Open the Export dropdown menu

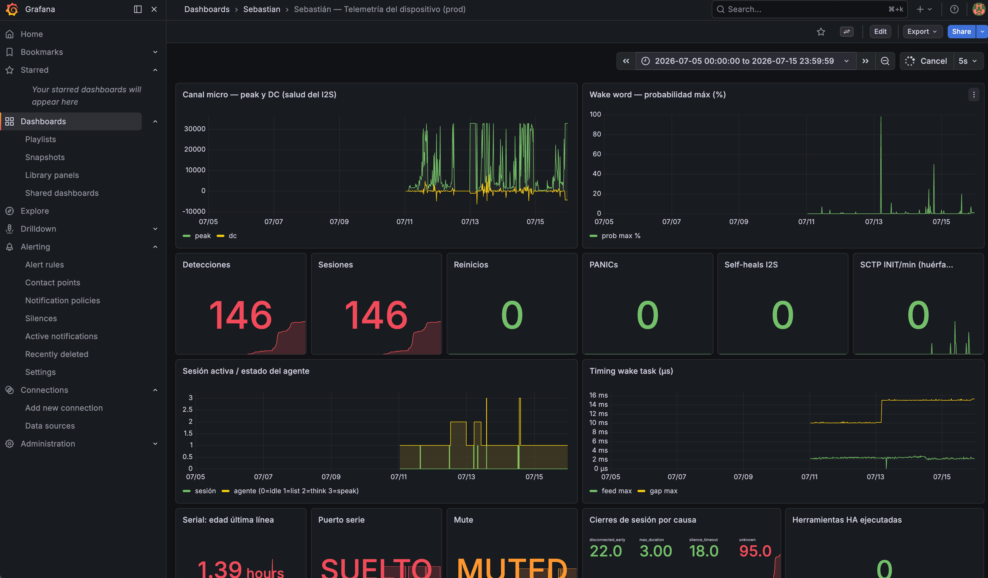922,32
